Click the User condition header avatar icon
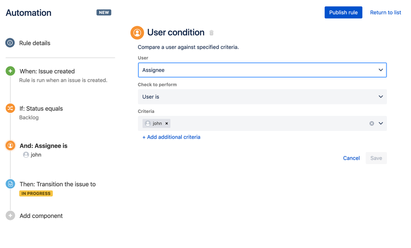The image size is (411, 248). (x=137, y=32)
